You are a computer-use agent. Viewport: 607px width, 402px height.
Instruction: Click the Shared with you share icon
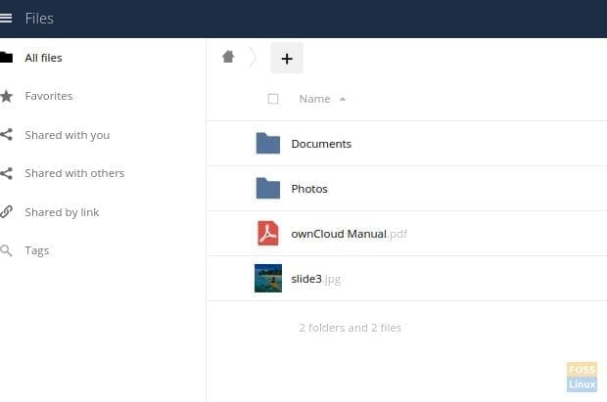(6, 134)
